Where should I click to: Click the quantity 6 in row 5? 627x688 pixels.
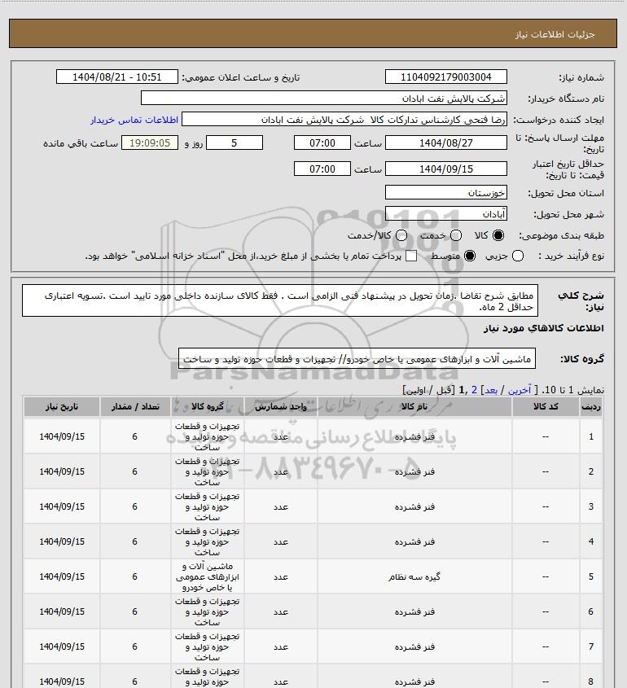134,576
